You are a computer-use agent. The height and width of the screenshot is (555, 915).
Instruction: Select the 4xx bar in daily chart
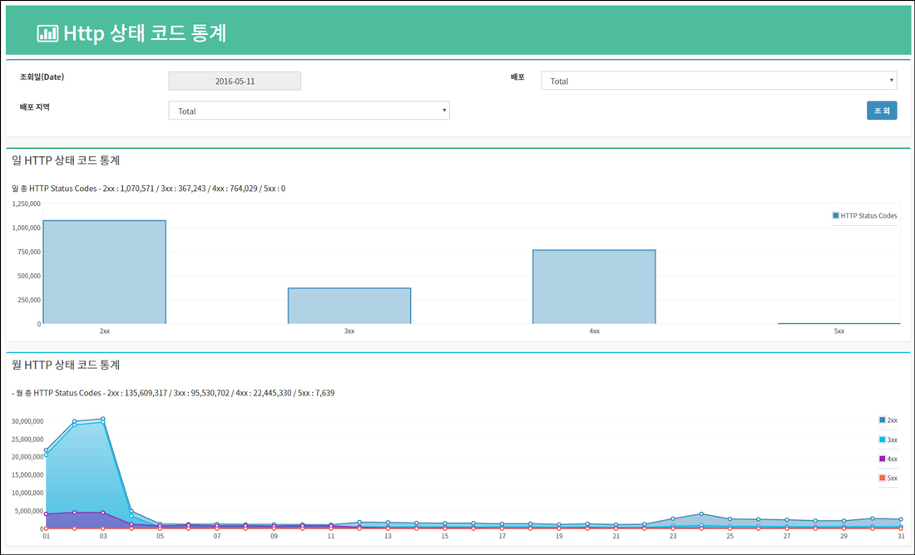[x=594, y=287]
